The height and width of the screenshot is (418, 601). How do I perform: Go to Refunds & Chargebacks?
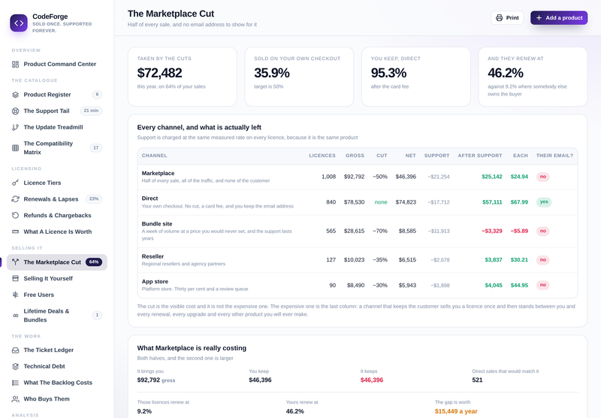[x=57, y=216]
